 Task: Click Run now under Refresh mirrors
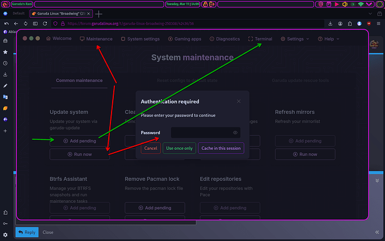[305, 154]
